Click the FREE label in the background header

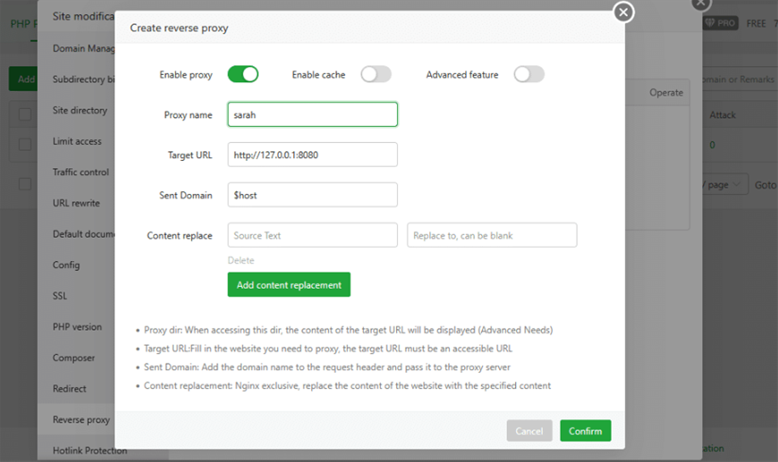point(756,23)
